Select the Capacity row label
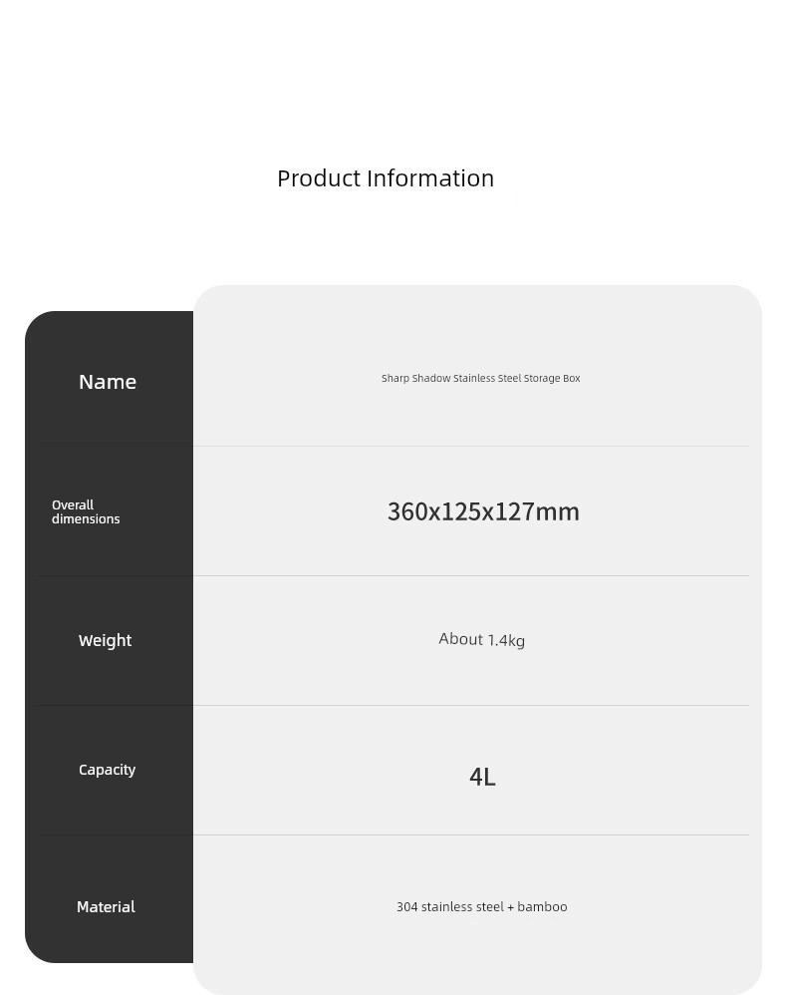The image size is (787, 995). tap(108, 770)
